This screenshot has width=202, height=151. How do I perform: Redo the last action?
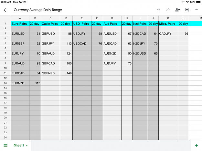tap(168, 10)
